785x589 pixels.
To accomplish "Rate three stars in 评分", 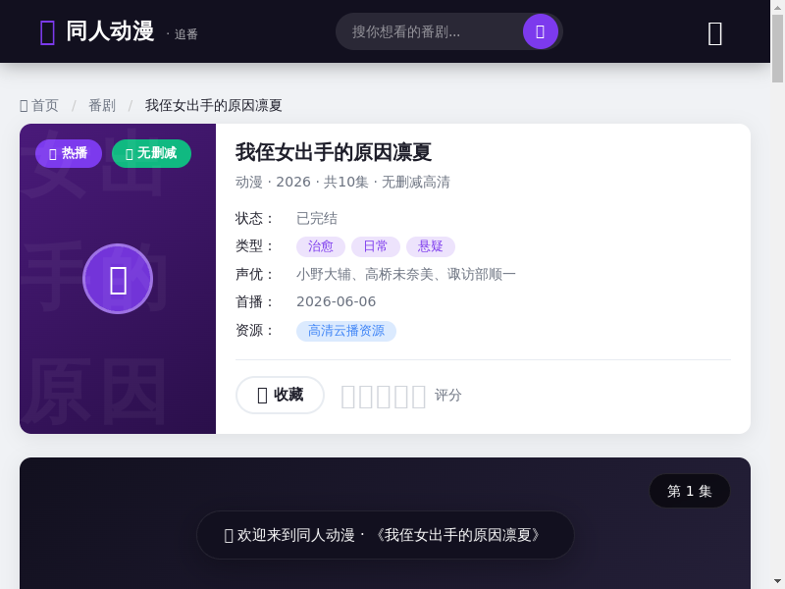I will (384, 397).
